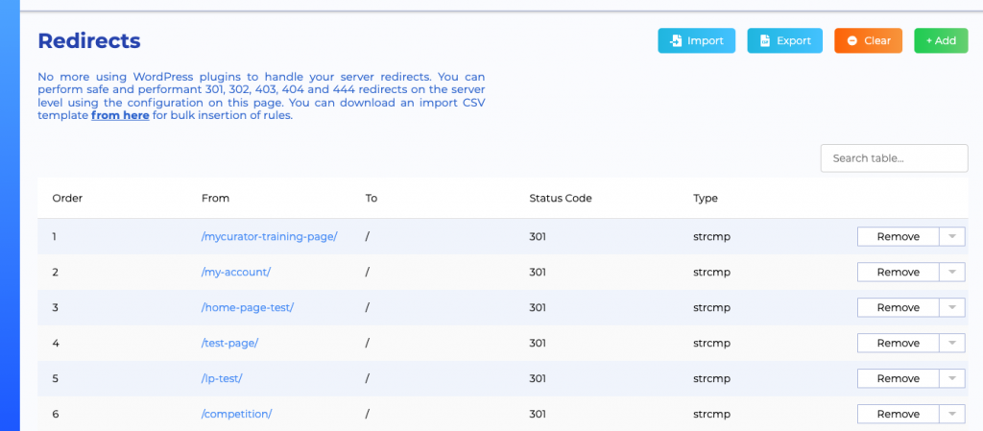
Task: Clear all redirects with Clear button
Action: pos(868,40)
